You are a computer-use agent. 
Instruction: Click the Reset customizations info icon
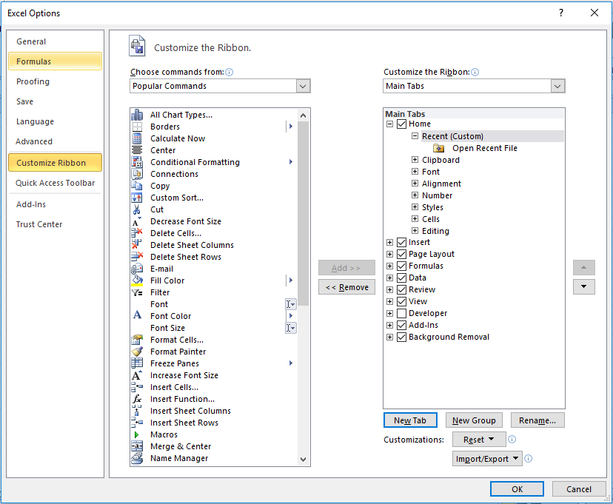[x=512, y=440]
